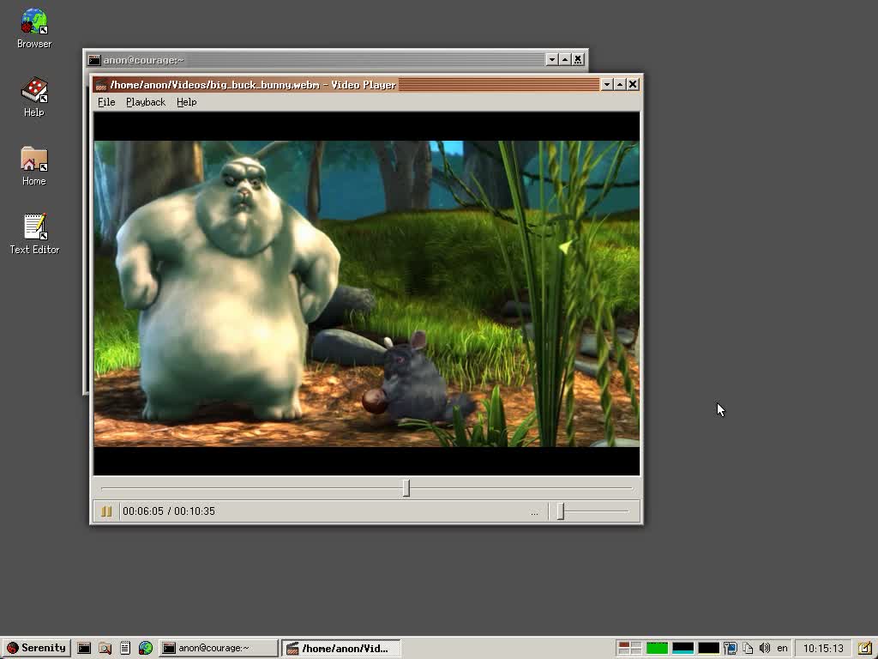Launch the file search icon on the taskbar

pyautogui.click(x=105, y=648)
